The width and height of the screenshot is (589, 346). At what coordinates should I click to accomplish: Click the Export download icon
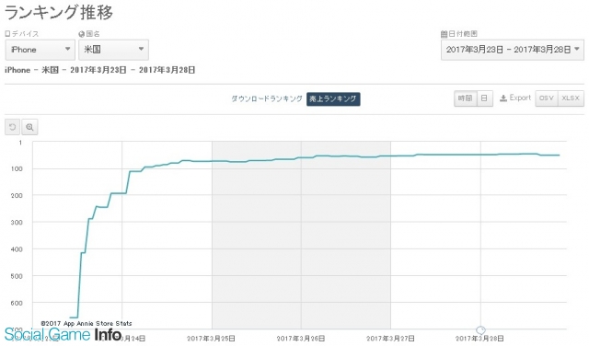[x=503, y=98]
